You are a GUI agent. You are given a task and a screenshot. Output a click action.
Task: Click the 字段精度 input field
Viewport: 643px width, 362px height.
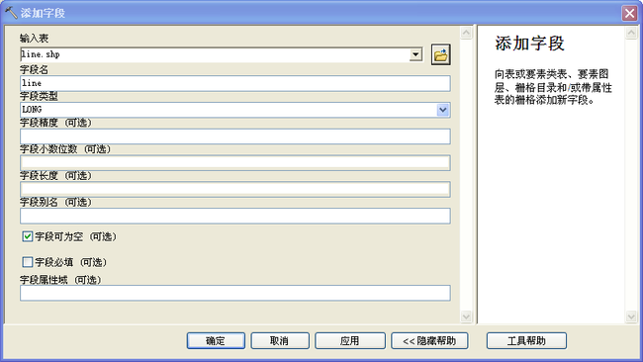point(235,136)
